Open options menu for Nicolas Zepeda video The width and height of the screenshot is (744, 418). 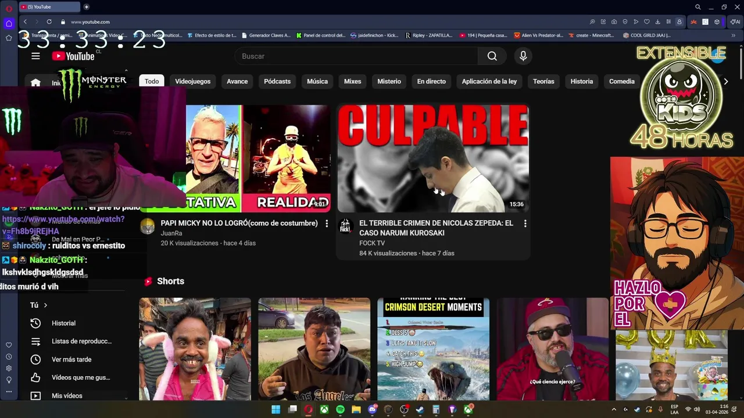point(525,224)
